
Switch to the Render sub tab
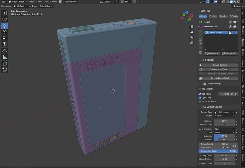coord(223,16)
